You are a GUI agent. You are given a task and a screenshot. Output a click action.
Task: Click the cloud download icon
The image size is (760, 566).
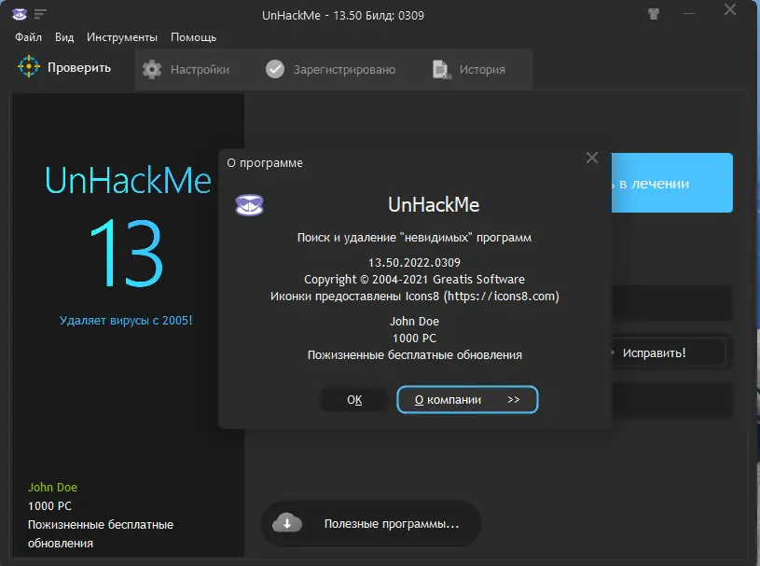(x=287, y=523)
